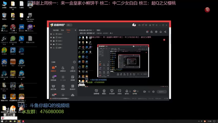Open the 视频连麦 tool

click(x=53, y=78)
